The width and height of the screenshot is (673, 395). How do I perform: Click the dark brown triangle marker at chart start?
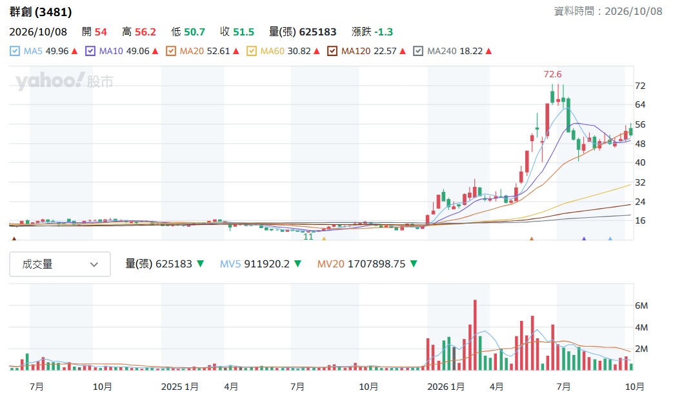(14, 238)
